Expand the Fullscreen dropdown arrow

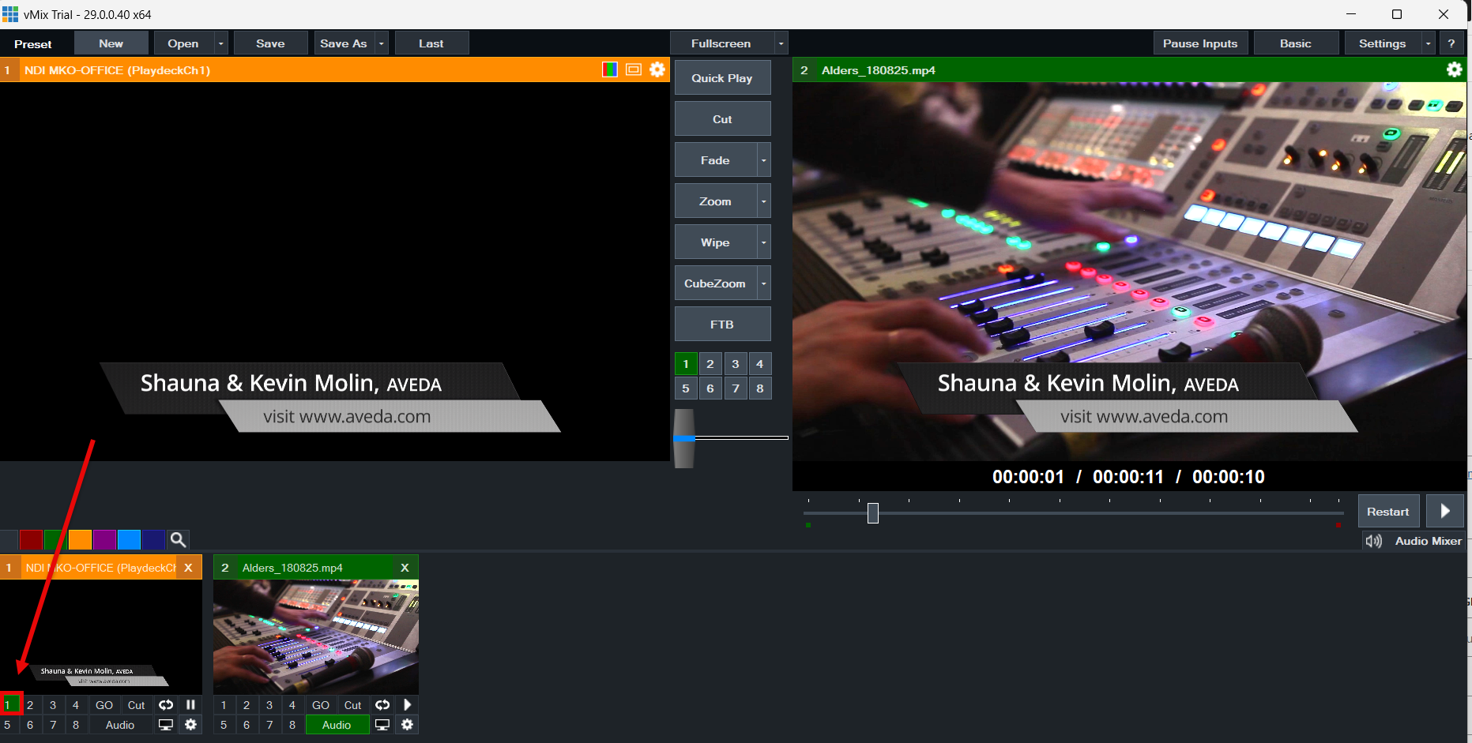coord(781,43)
